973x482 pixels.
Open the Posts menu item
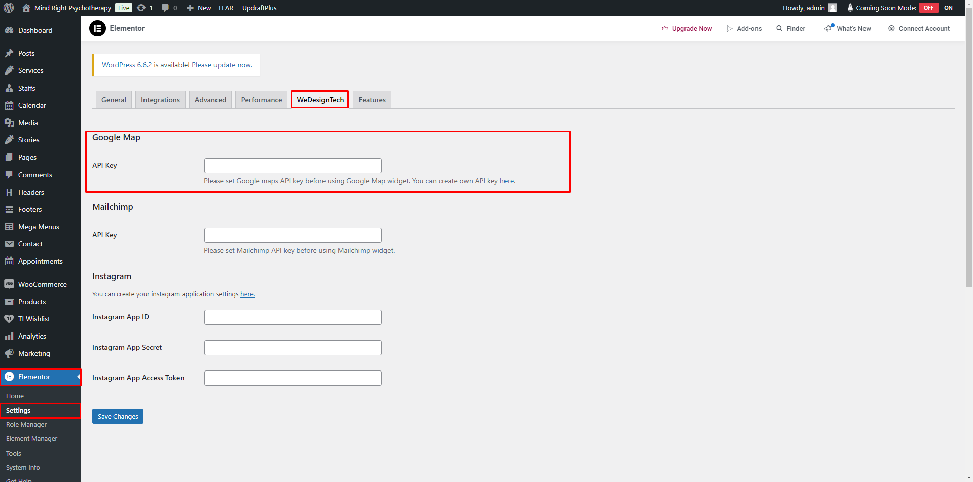[41, 53]
